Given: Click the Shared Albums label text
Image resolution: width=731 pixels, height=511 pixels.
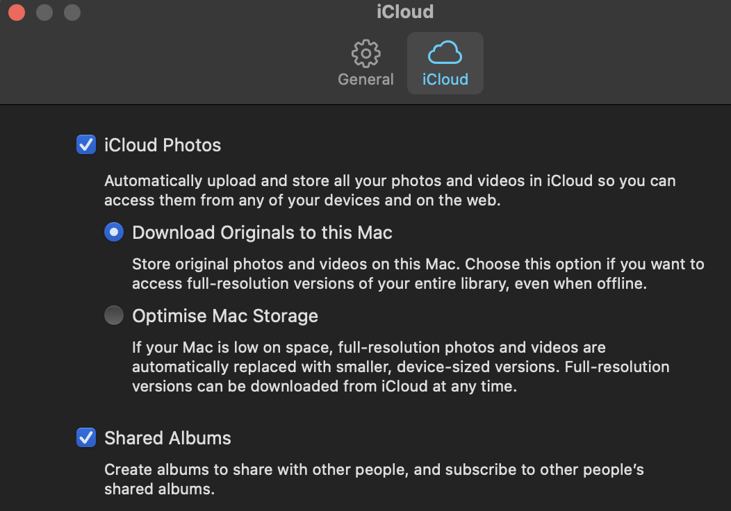Looking at the screenshot, I should (x=167, y=438).
